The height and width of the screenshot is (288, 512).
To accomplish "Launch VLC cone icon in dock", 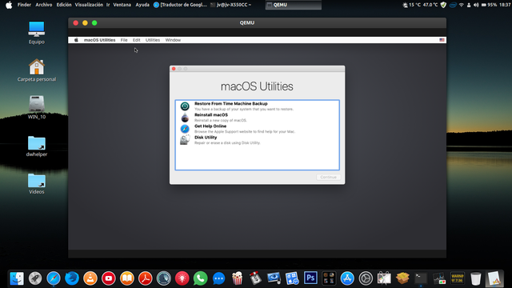I will click(x=90, y=278).
